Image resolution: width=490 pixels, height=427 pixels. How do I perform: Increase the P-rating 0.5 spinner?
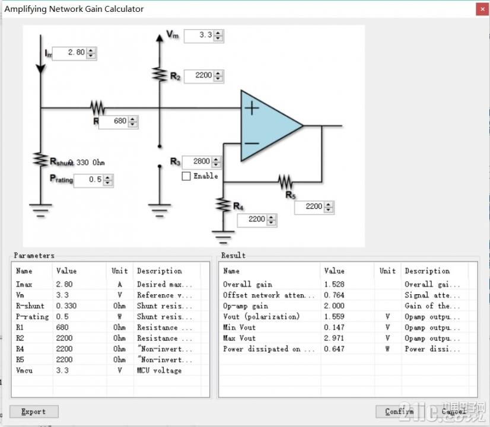click(108, 177)
